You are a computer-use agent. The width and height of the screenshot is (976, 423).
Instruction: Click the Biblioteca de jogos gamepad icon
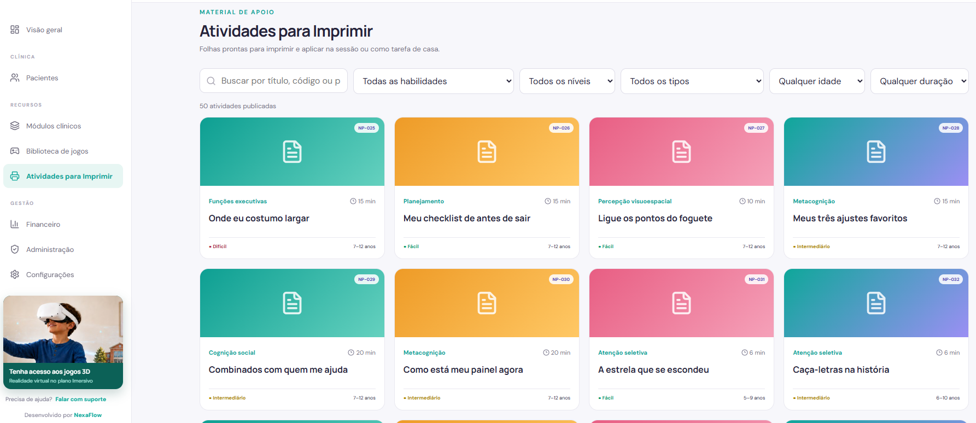[x=15, y=151]
